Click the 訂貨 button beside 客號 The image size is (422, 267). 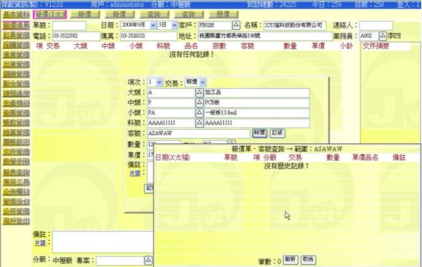pos(277,133)
